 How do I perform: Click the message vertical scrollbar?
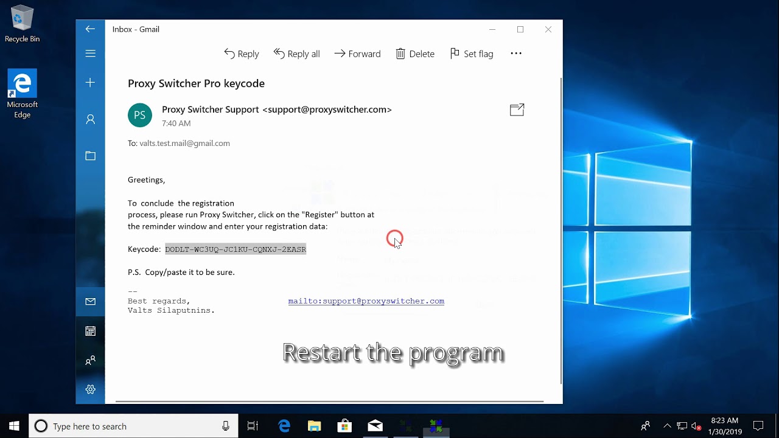click(561, 230)
